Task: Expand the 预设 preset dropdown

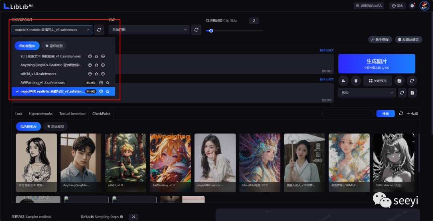Action: [x=367, y=93]
